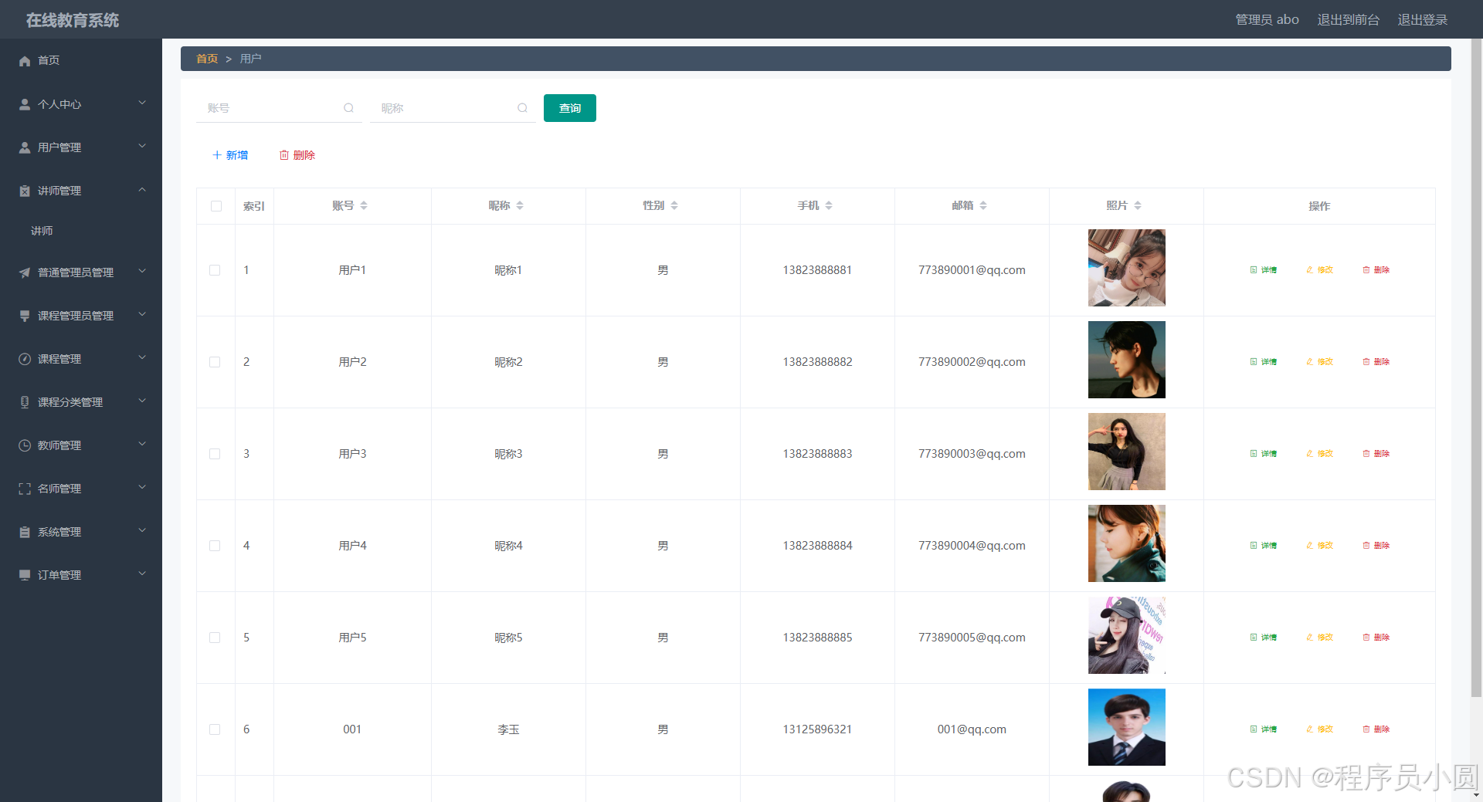Click the 订单管理 monitor icon

coord(25,575)
